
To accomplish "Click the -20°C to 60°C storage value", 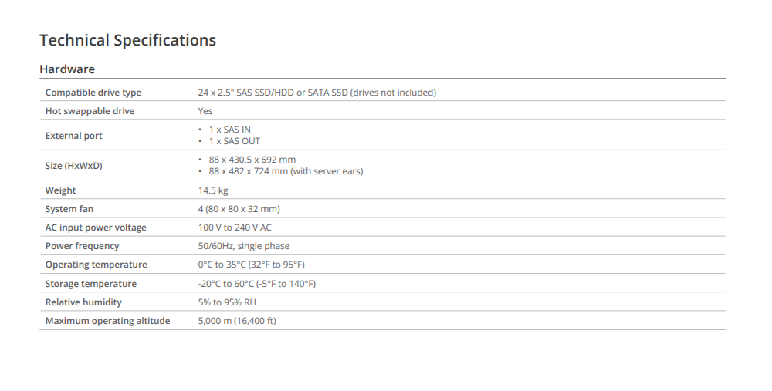I will (x=256, y=284).
